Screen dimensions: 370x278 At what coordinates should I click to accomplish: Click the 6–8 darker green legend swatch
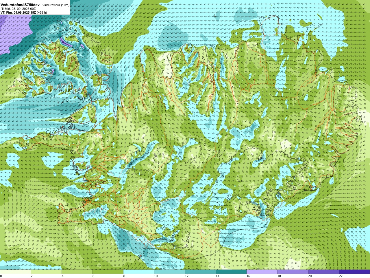pyautogui.click(x=108, y=272)
